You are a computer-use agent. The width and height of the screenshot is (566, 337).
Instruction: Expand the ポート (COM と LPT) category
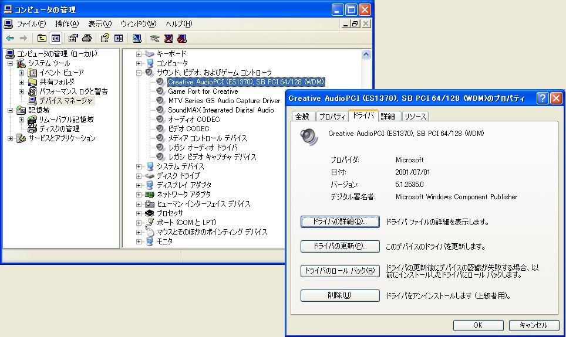(139, 223)
